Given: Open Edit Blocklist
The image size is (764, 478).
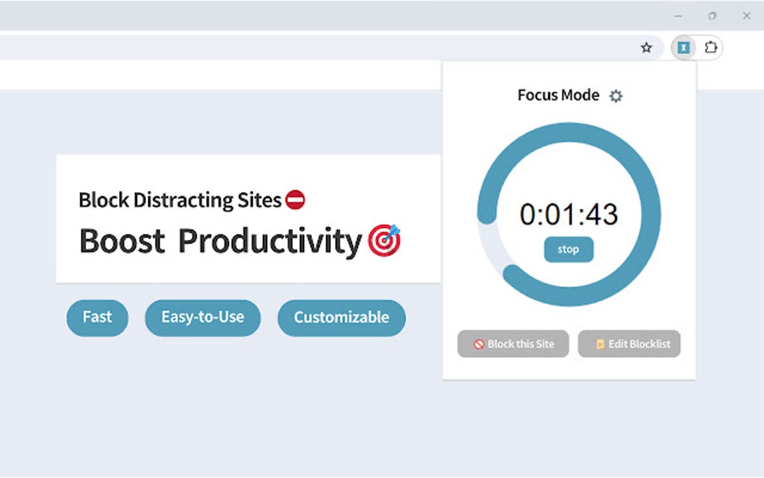Looking at the screenshot, I should (629, 343).
